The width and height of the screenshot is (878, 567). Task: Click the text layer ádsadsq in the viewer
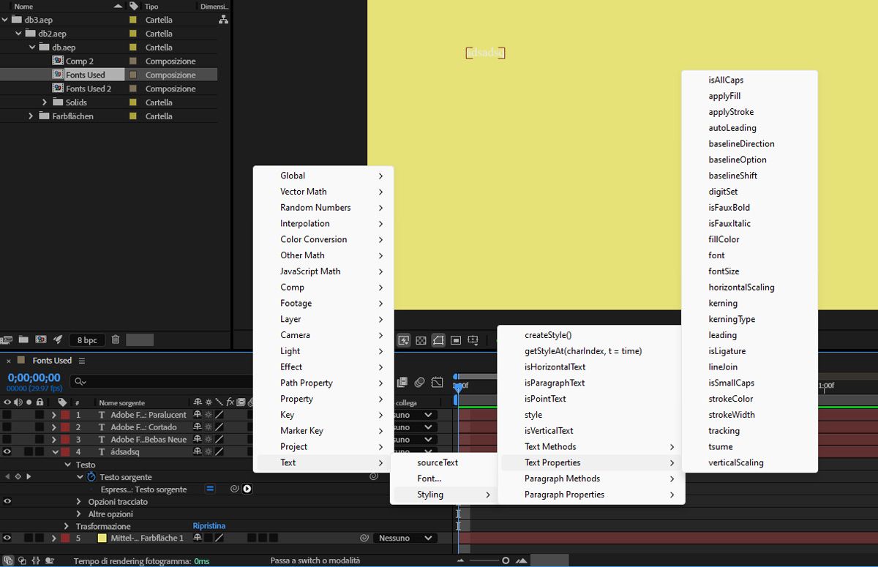(x=486, y=53)
